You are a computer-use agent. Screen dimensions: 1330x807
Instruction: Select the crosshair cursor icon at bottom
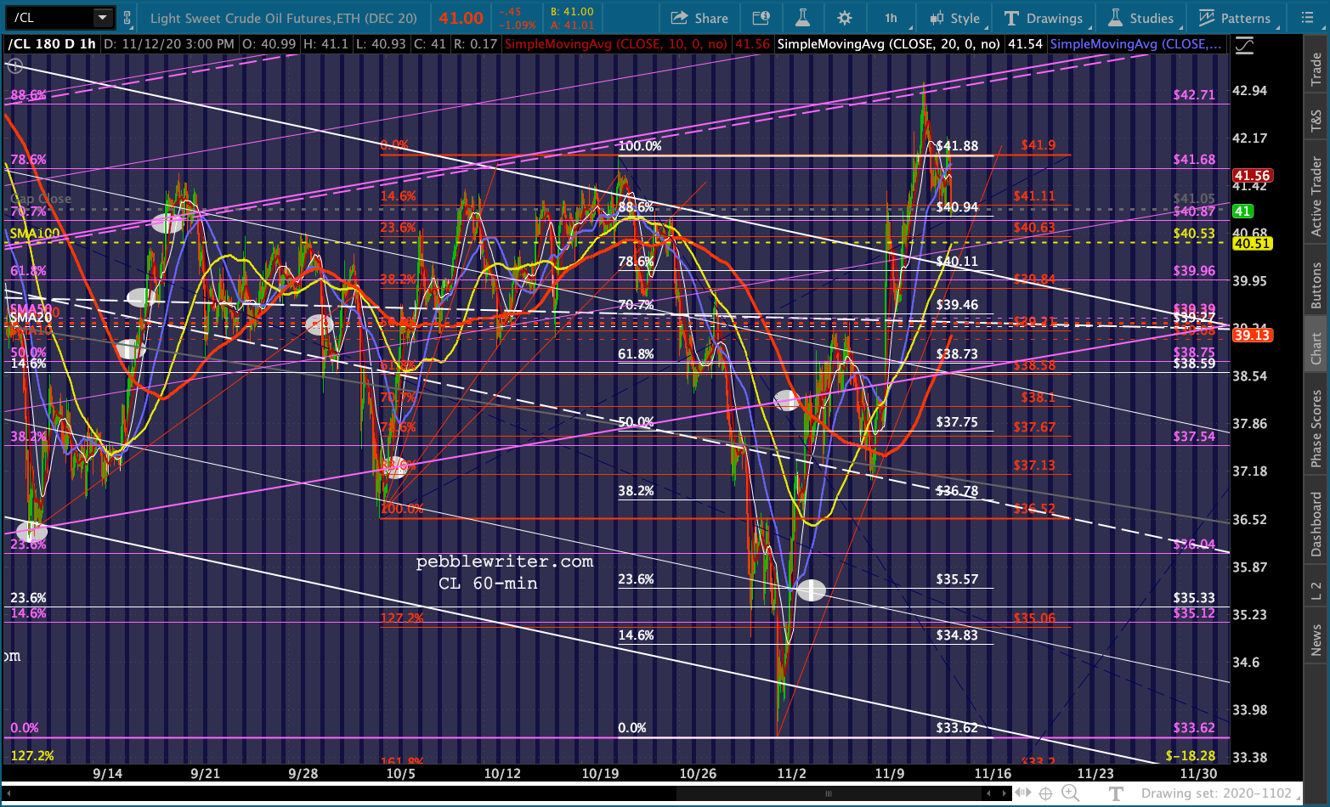point(1046,793)
